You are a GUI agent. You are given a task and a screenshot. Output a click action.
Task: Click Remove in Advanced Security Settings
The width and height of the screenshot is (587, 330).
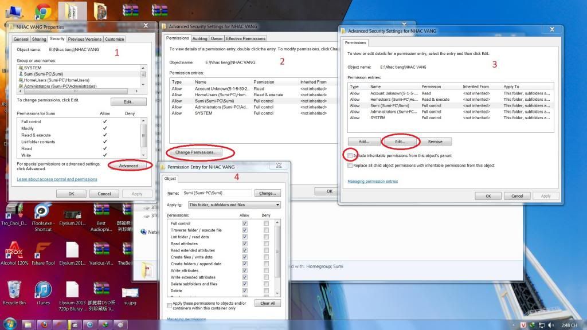[435, 142]
